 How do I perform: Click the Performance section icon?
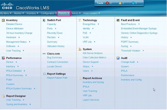(x=3, y=58)
